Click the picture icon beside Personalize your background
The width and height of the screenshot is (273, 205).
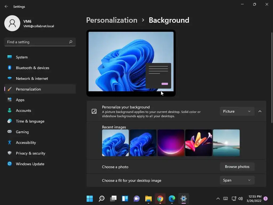pyautogui.click(x=94, y=111)
